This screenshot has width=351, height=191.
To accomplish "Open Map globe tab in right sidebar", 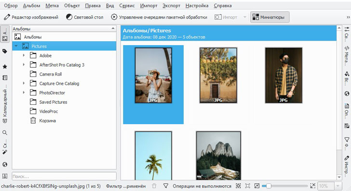I will coord(347,94).
